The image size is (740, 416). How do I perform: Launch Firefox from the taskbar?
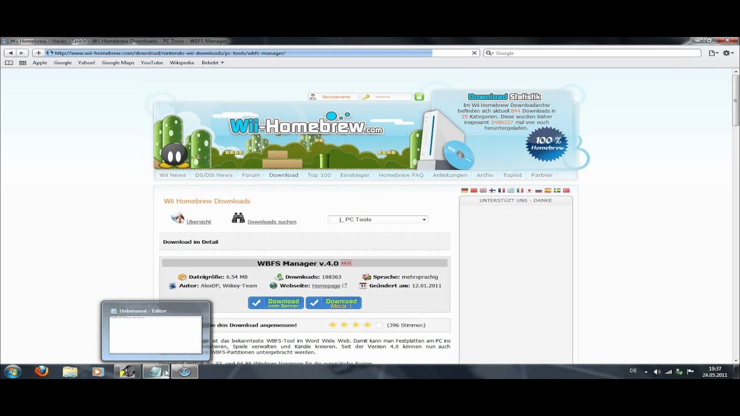[42, 372]
